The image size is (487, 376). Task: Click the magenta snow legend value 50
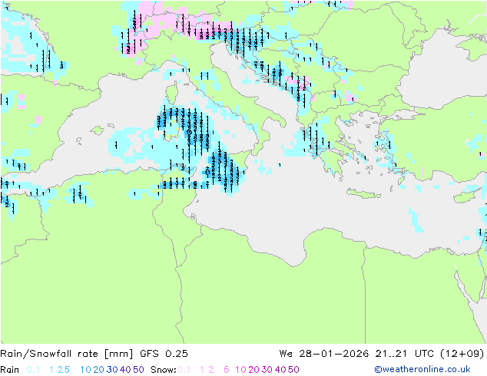pos(293,370)
